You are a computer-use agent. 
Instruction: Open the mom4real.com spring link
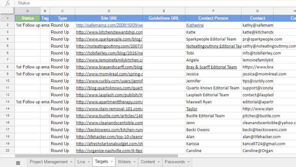click(109, 74)
